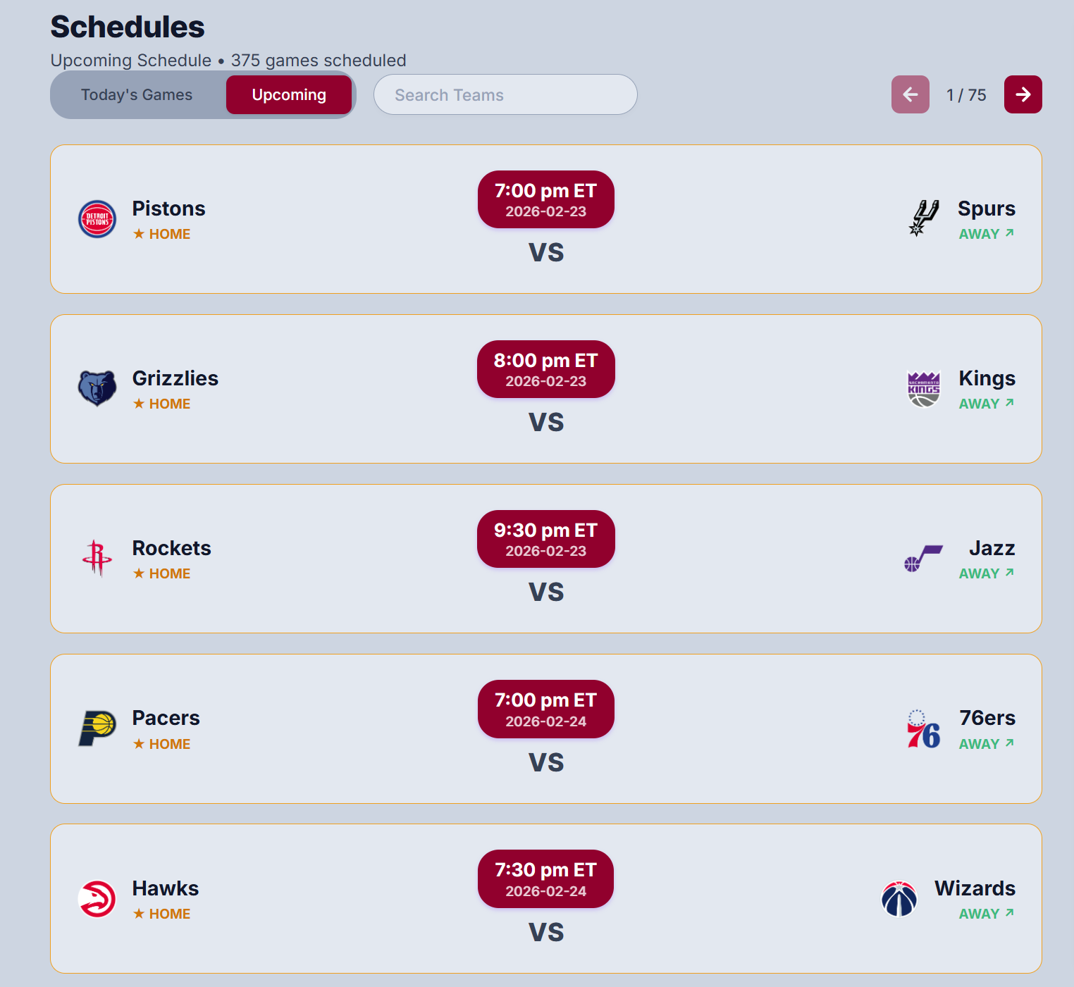Click the Memphis Grizzlies bear logo
Image resolution: width=1074 pixels, height=987 pixels.
[97, 388]
